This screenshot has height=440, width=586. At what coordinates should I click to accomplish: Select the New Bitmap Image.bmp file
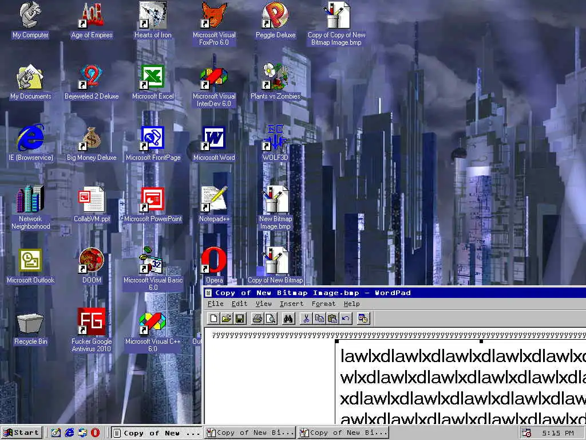click(x=275, y=208)
